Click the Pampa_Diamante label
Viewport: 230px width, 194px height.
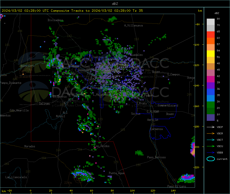[x=11, y=83]
